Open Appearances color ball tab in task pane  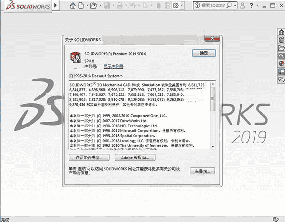click(281, 64)
